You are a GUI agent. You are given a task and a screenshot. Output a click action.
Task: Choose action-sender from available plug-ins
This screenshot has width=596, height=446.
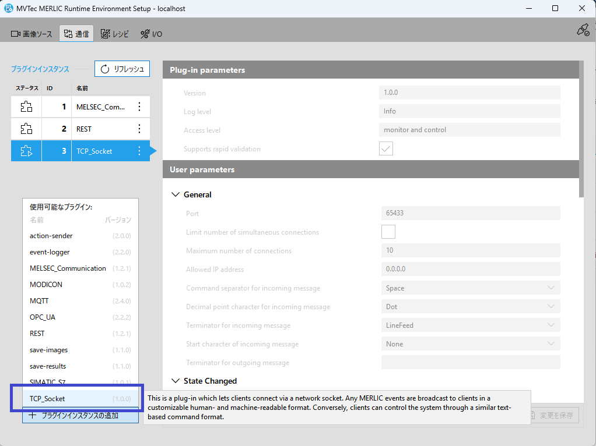coord(80,236)
